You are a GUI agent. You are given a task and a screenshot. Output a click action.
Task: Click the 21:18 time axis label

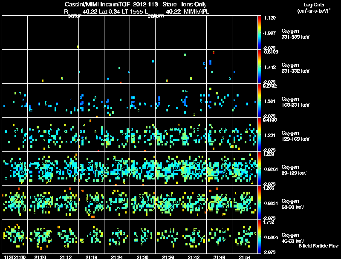point(91,257)
